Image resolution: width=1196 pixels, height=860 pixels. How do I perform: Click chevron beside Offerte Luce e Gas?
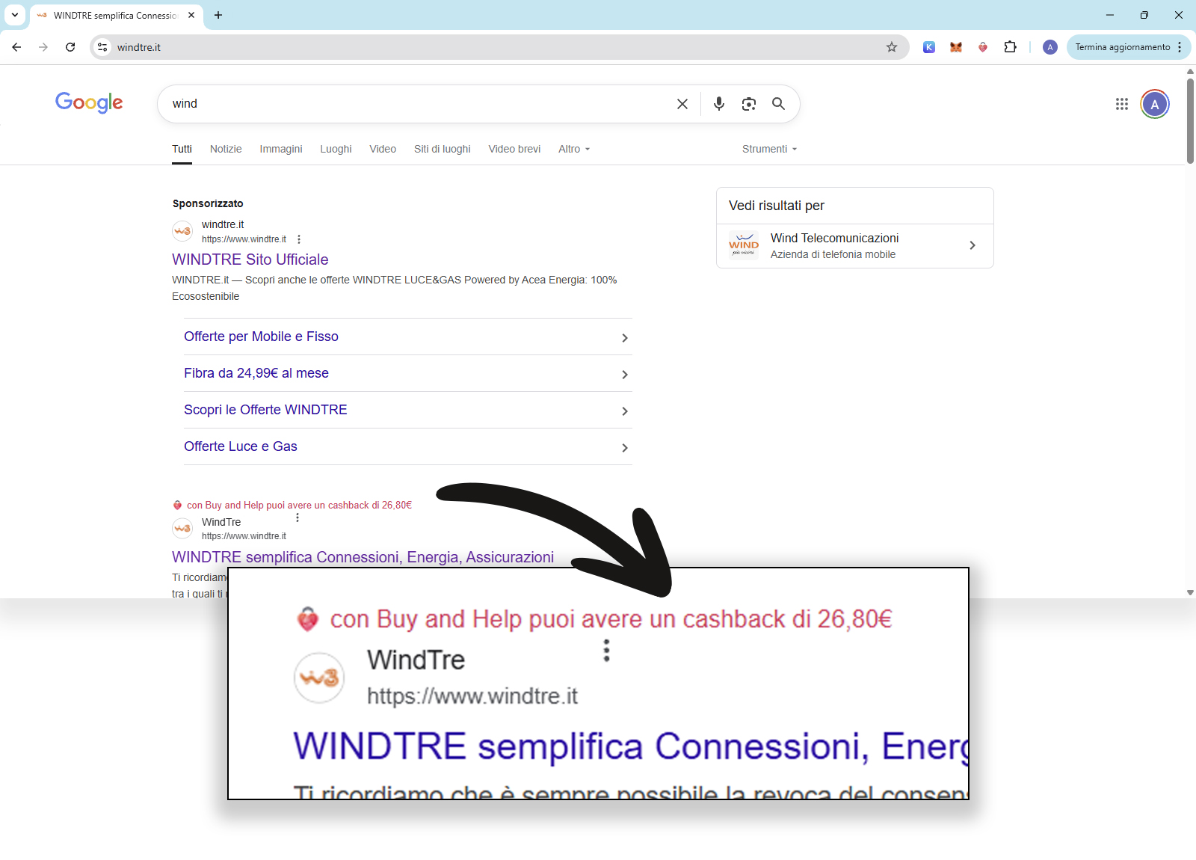[x=625, y=448]
